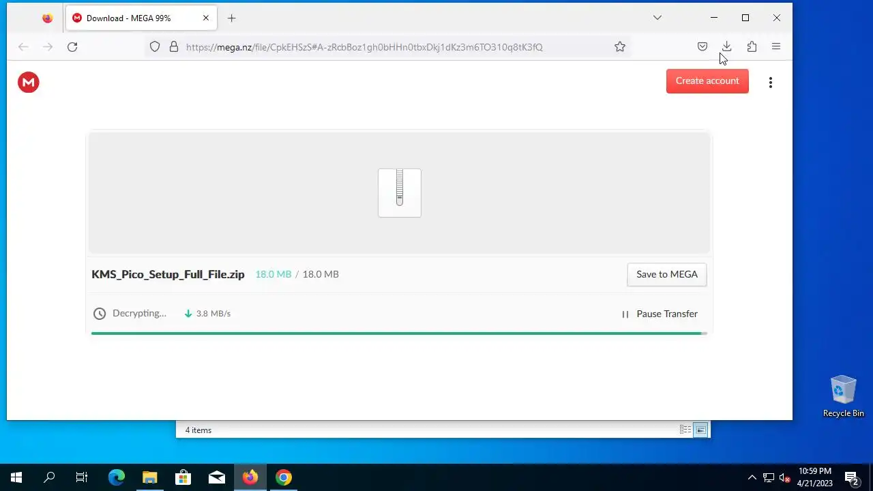Screen dimensions: 873x491
Task: Click Save to MEGA button
Action: coord(667,274)
